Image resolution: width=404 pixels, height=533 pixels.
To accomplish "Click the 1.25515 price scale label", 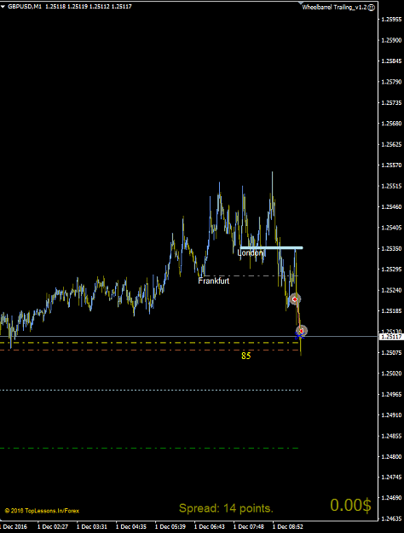I will click(x=391, y=186).
